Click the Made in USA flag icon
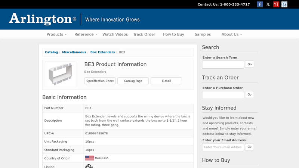Viewport: 299px width, 168px height. pyautogui.click(x=90, y=158)
